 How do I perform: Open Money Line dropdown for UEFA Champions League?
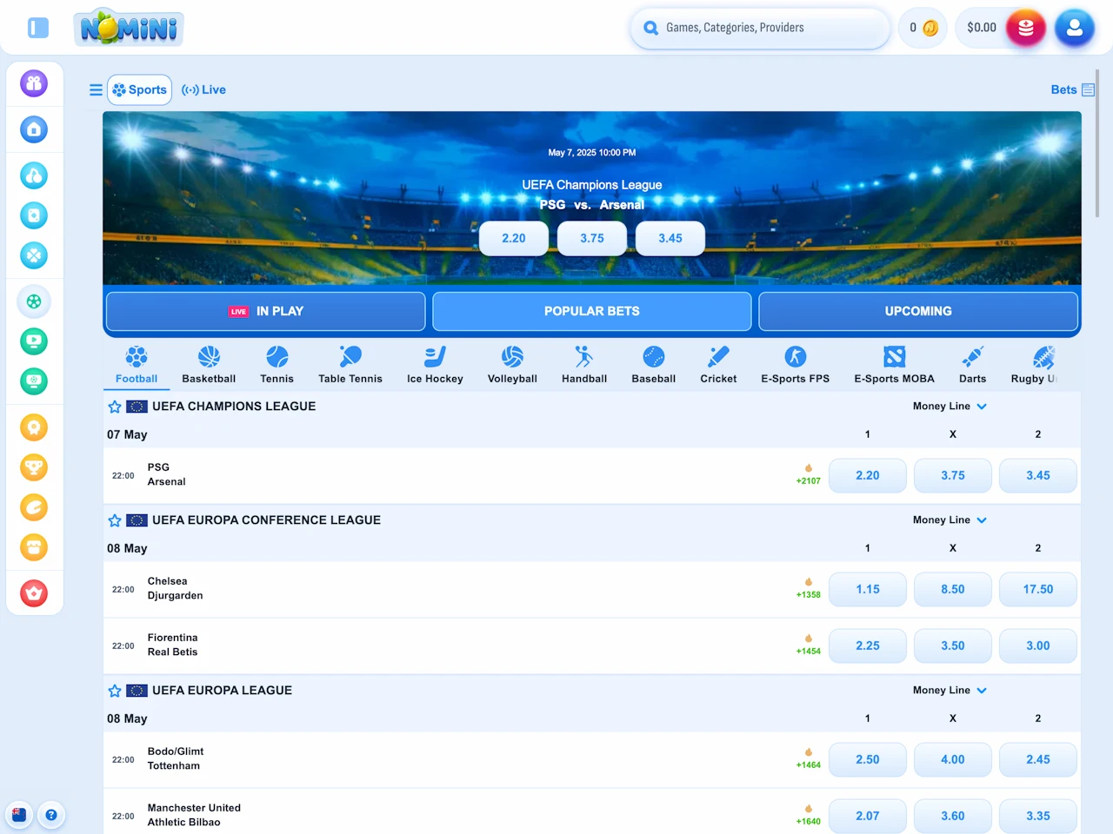pos(950,406)
